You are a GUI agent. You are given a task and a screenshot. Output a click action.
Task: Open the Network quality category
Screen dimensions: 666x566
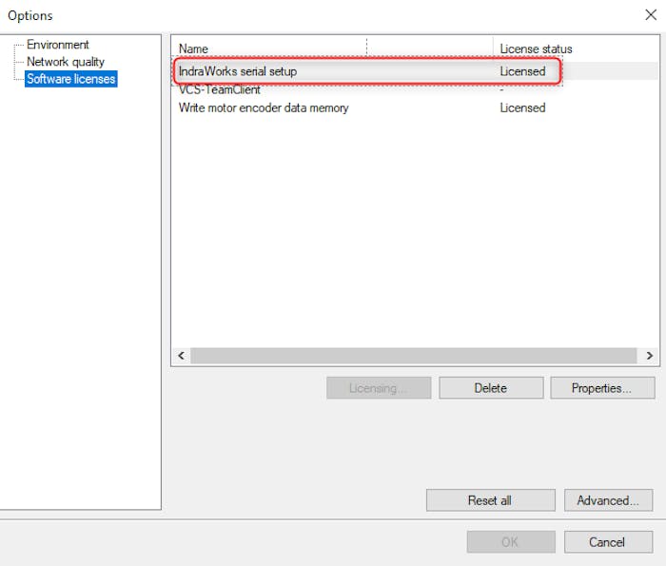65,62
